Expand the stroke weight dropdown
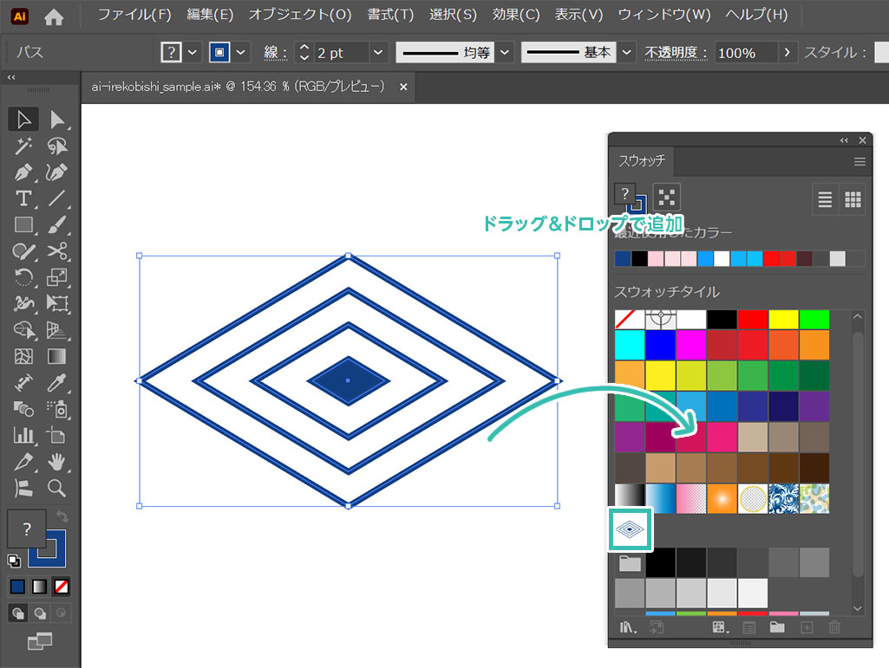Screen dimensions: 889x668 [x=378, y=53]
